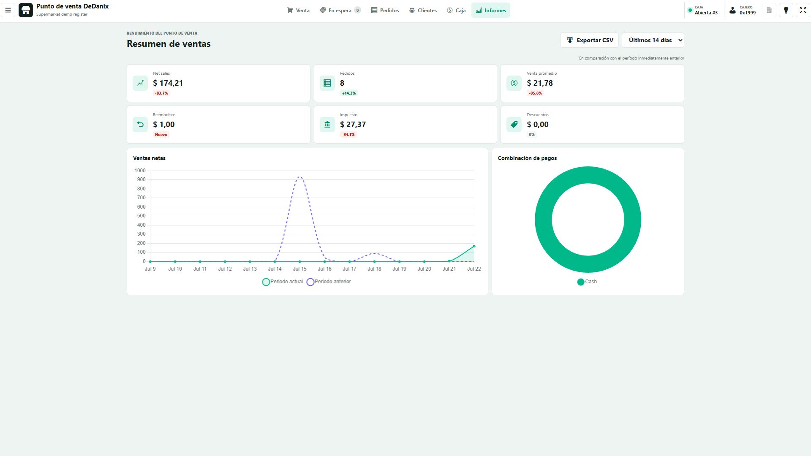
Task: Click the $ 1,00 refunds value
Action: pyautogui.click(x=163, y=125)
